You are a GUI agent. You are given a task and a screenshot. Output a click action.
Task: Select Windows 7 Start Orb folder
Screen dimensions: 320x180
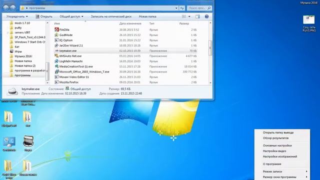27,42
